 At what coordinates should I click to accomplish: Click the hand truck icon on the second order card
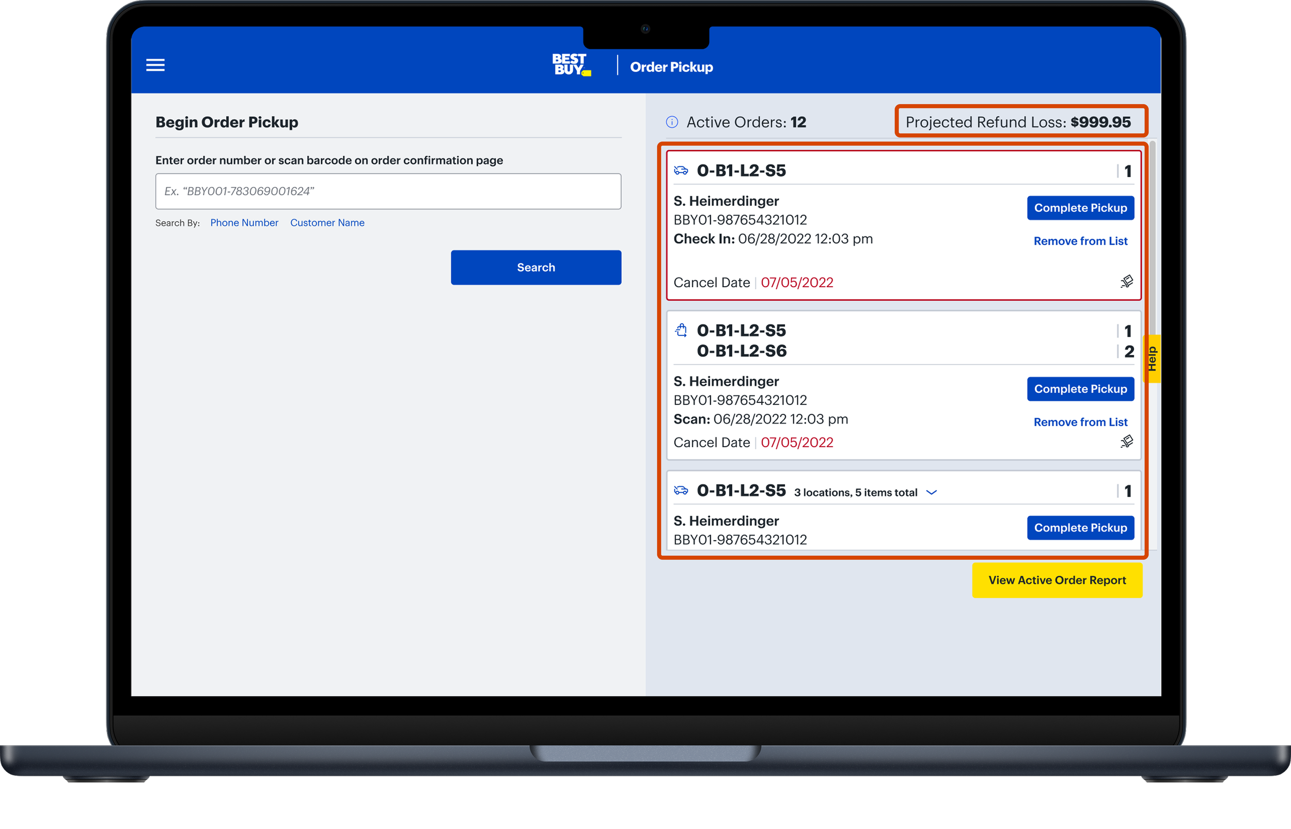(1126, 442)
